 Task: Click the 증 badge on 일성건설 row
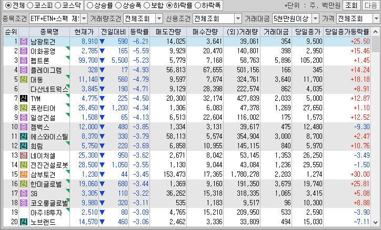point(24,118)
